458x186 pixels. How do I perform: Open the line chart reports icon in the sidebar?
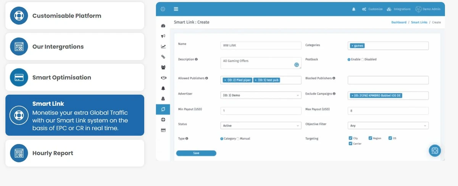click(x=163, y=47)
